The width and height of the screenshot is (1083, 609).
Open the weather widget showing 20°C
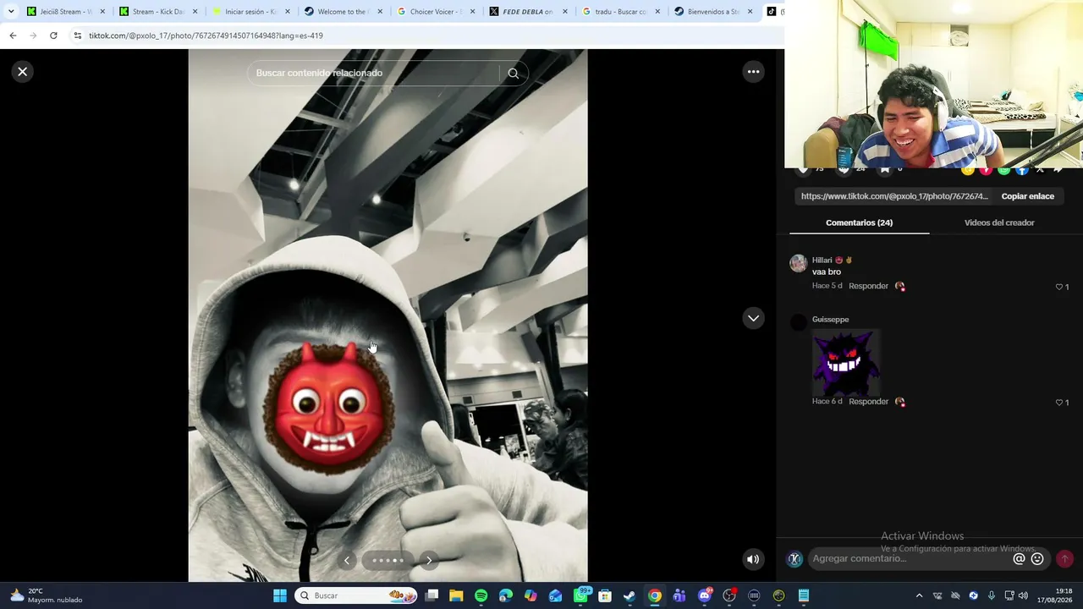pyautogui.click(x=47, y=595)
